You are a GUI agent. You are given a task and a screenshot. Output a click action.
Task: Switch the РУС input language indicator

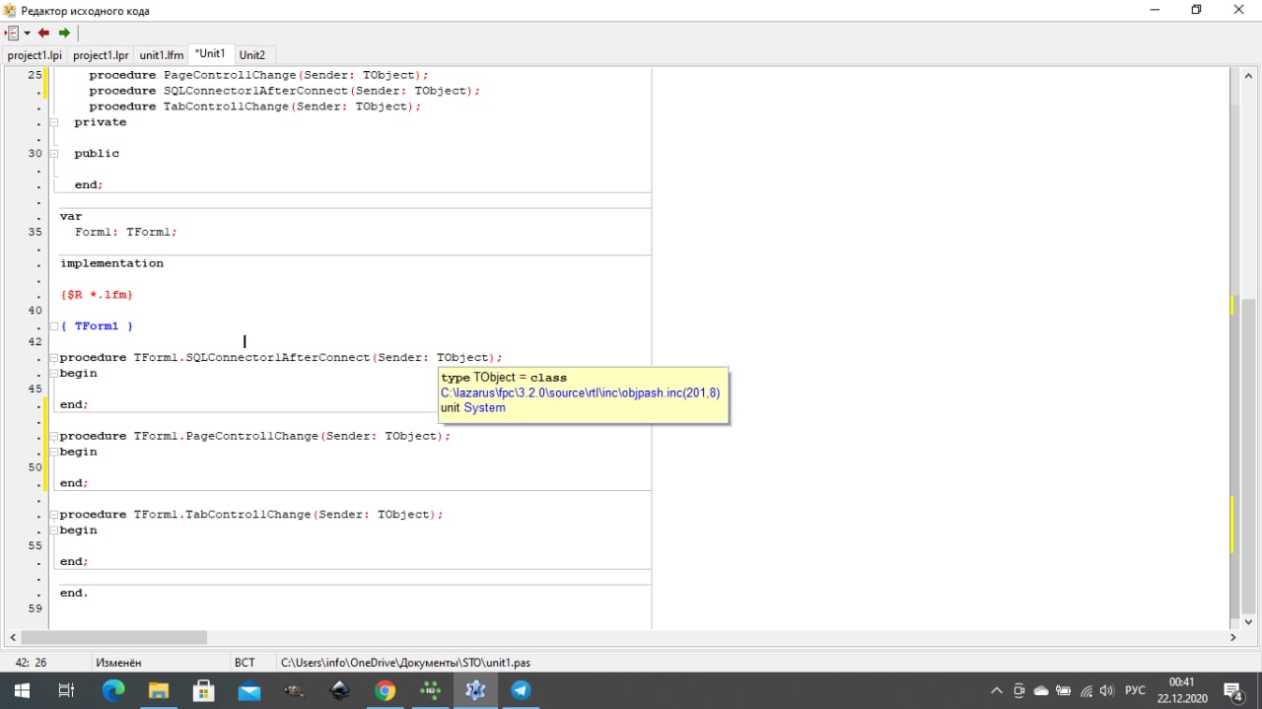click(x=1135, y=691)
